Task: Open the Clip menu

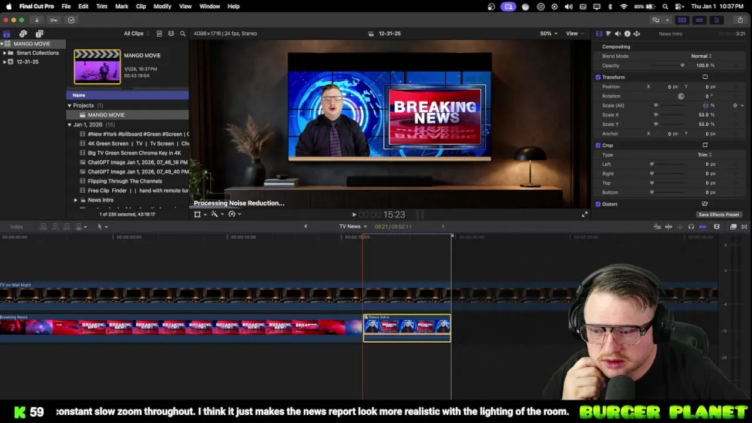Action: point(141,6)
